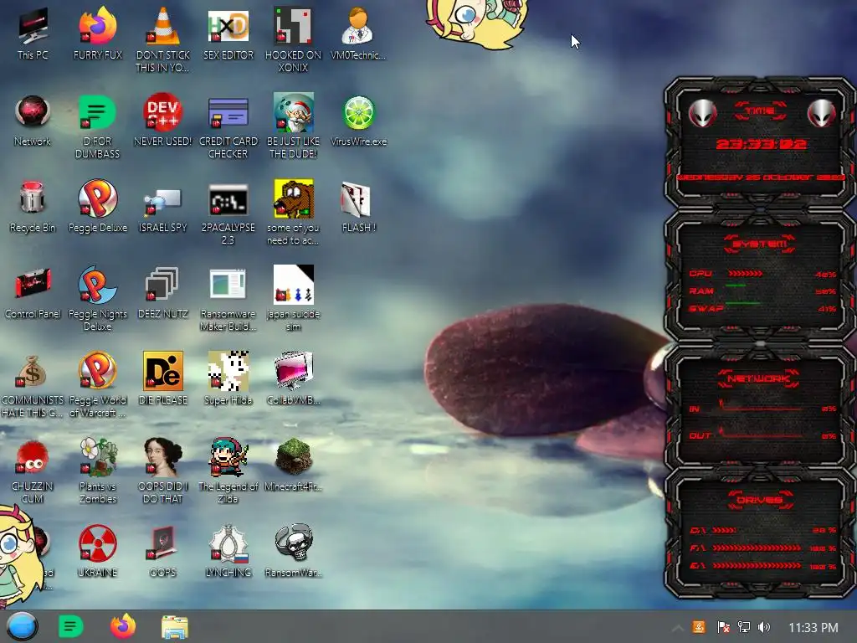Launch The Legend of Zilda shortcut

[x=228, y=471]
